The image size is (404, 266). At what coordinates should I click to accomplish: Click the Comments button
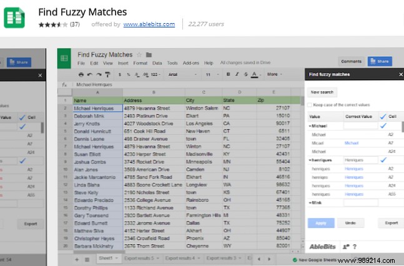(351, 61)
